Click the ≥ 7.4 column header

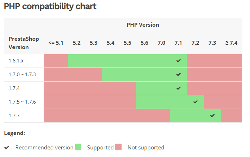click(231, 43)
